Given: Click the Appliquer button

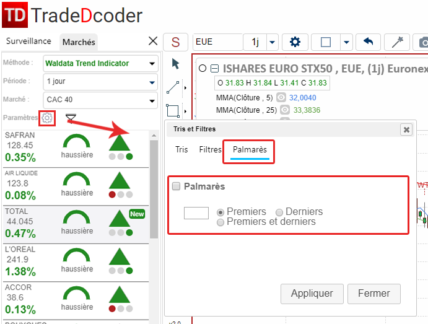Looking at the screenshot, I should tap(312, 294).
